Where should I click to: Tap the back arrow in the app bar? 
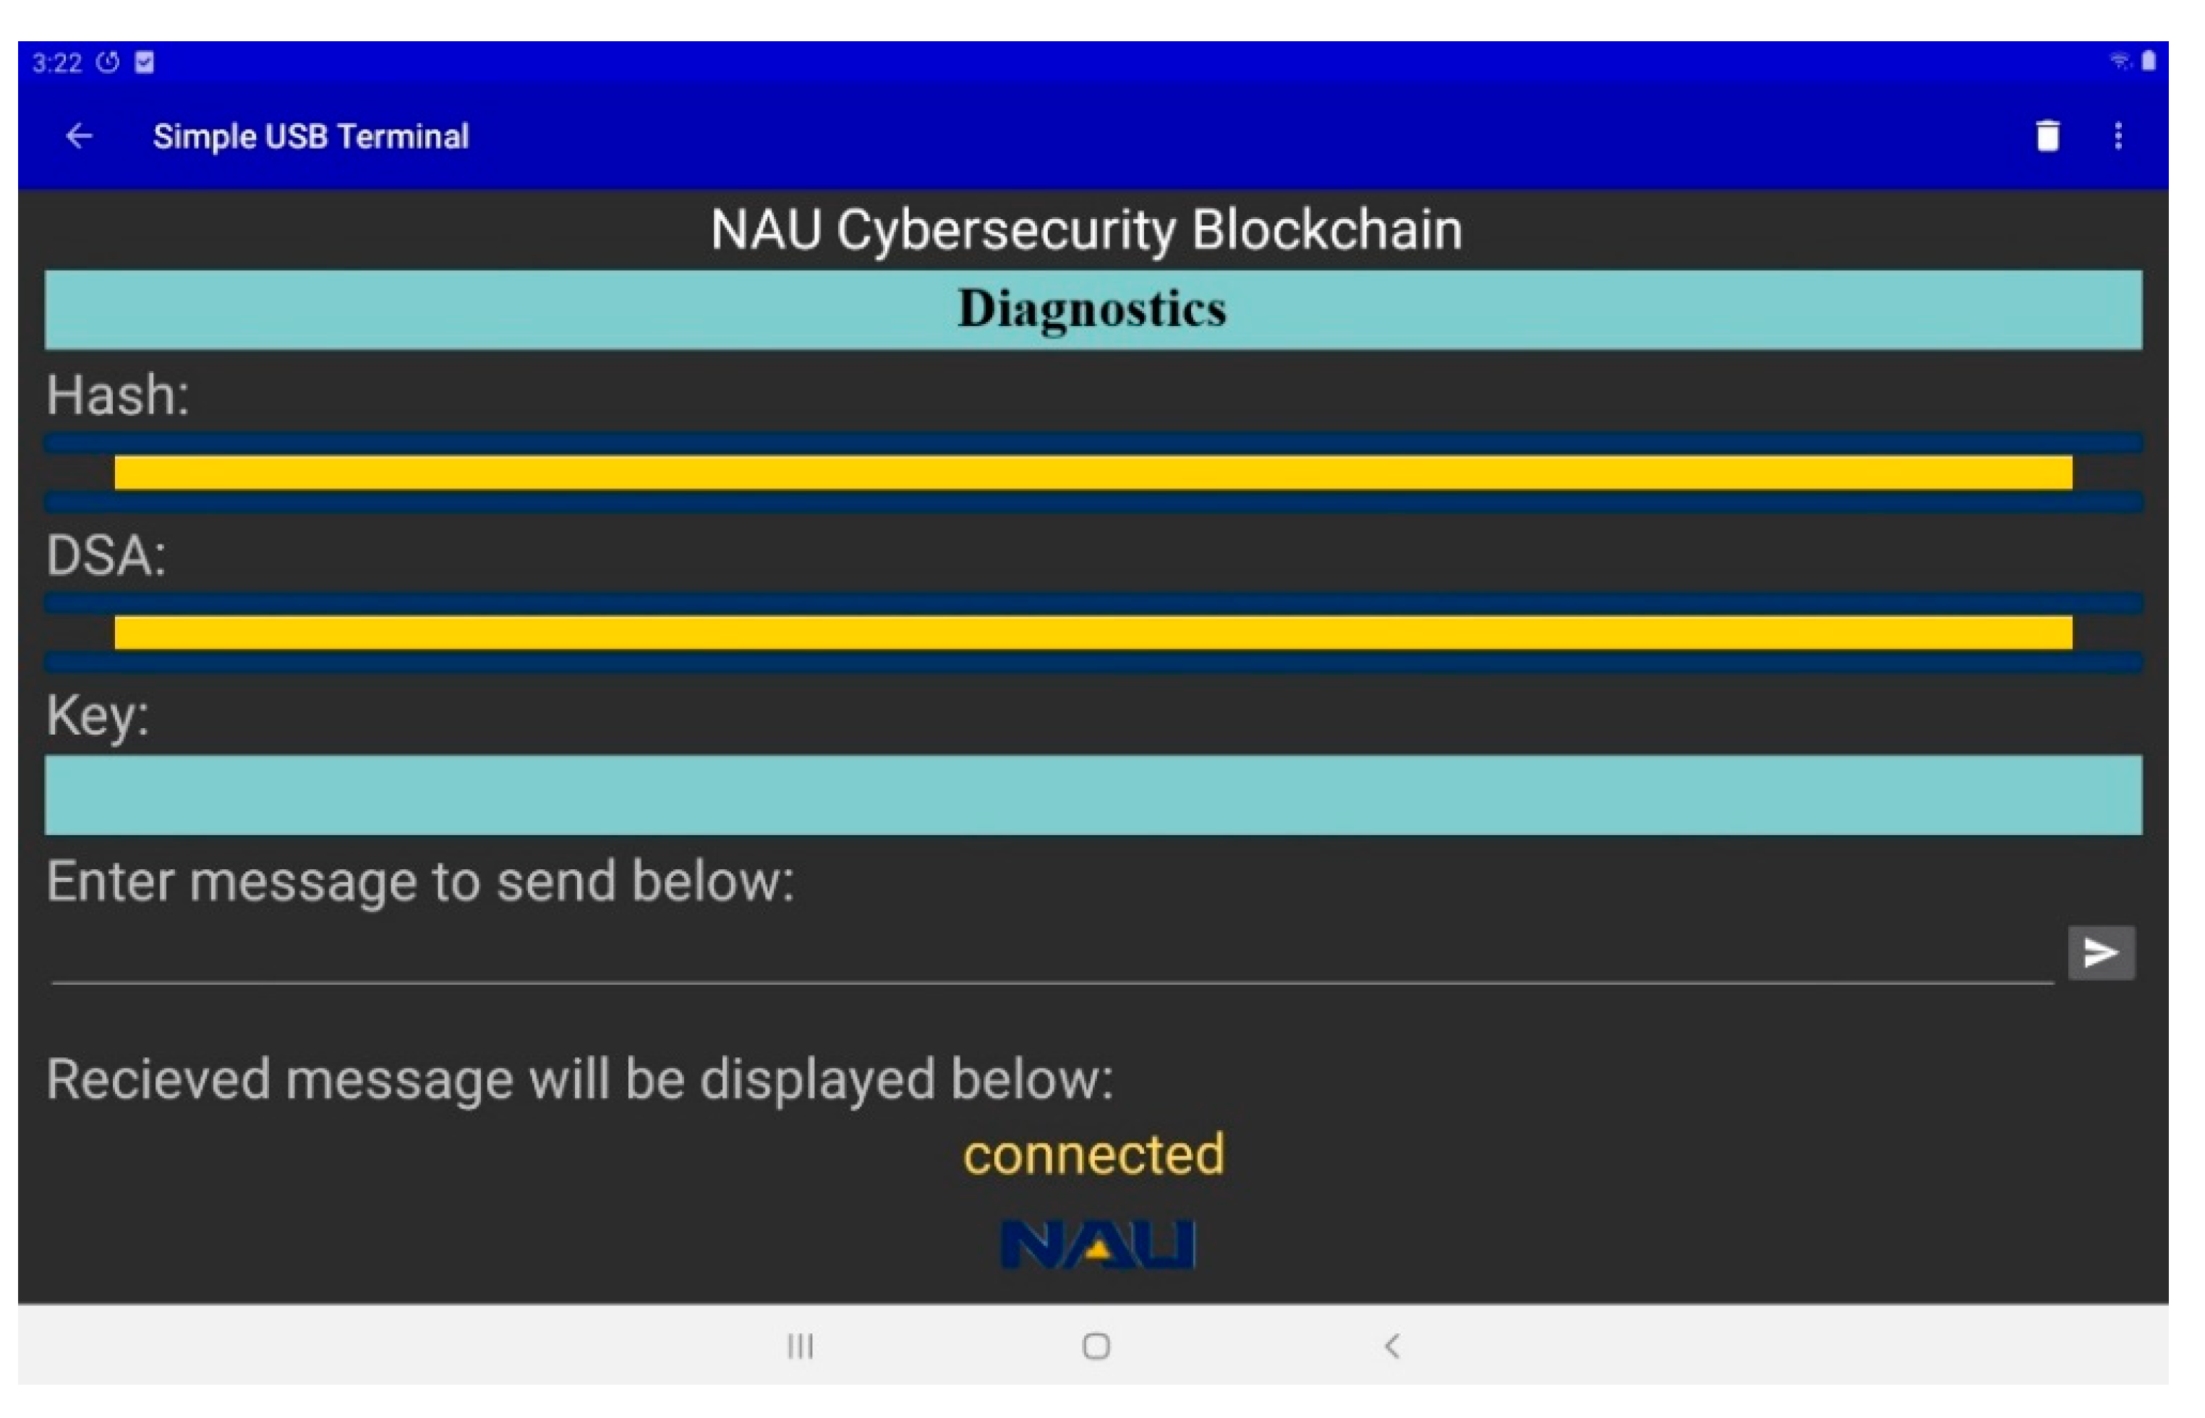[x=79, y=136]
